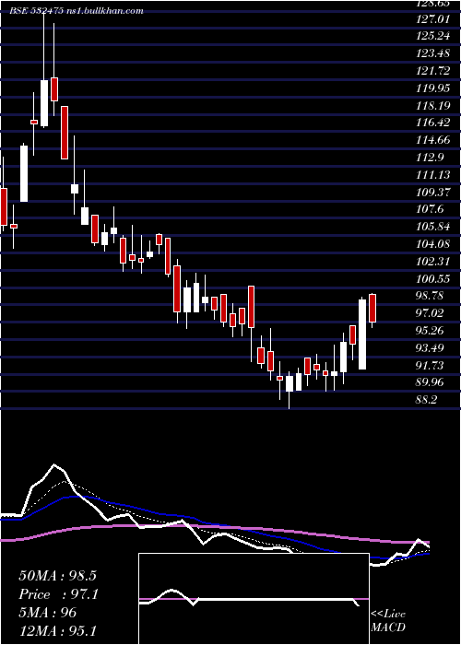The image size is (461, 645).
Task: Click the 112.9 price axis label
Action: tap(430, 158)
